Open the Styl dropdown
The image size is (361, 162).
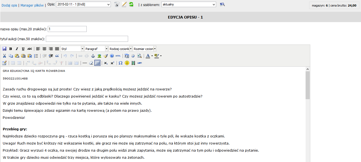click(x=72, y=49)
